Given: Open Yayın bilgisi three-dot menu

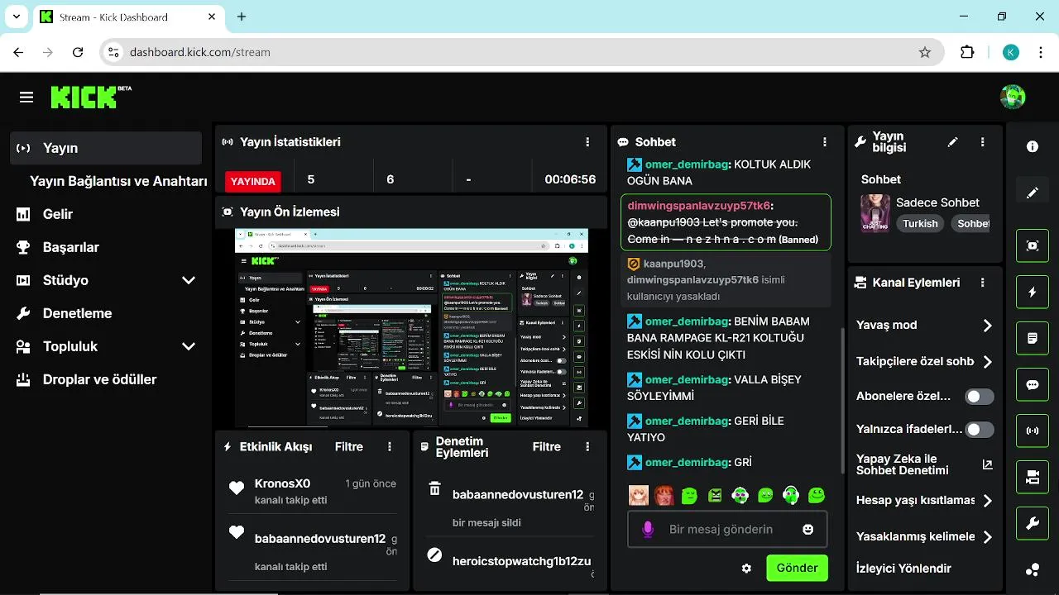Looking at the screenshot, I should (x=983, y=142).
